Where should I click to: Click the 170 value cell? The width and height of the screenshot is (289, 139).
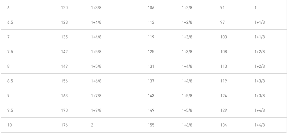click(x=64, y=110)
